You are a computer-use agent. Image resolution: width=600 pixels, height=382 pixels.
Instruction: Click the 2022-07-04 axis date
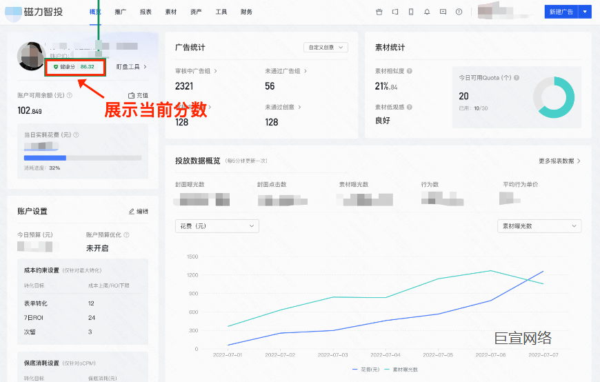(386, 355)
